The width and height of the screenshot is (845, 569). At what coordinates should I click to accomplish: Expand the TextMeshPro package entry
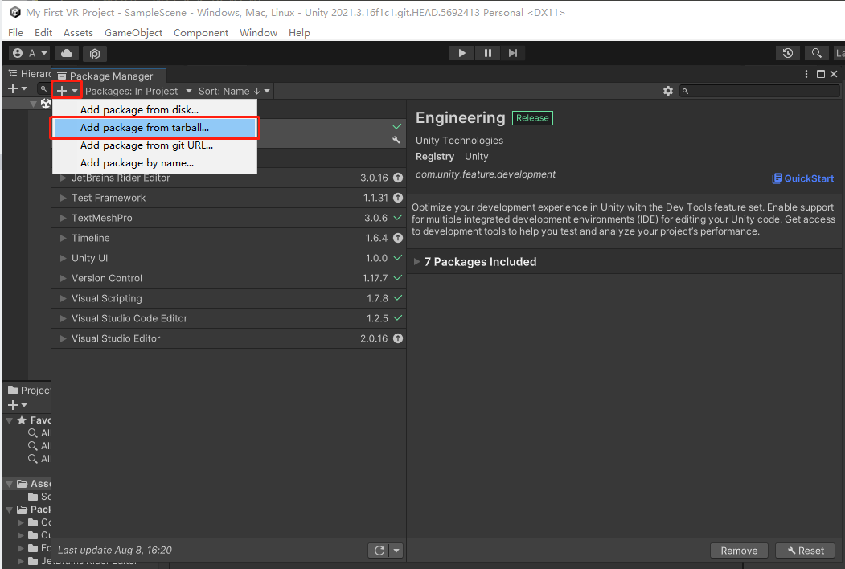64,218
